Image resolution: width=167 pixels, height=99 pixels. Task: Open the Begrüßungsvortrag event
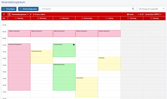(64, 77)
